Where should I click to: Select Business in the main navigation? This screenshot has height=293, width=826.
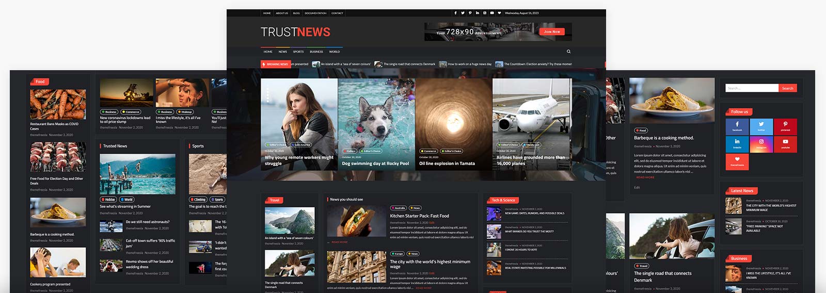pyautogui.click(x=316, y=52)
